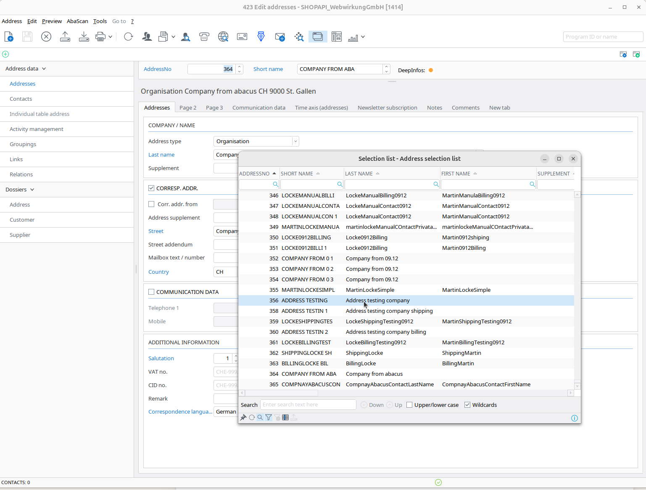Screen dimensions: 646x490
Task: Open the Tools menu
Action: click(100, 21)
